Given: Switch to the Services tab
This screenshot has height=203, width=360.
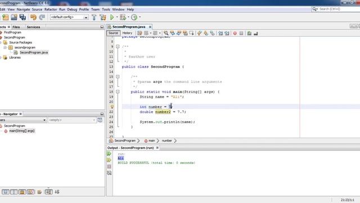Looking at the screenshot, I should 33,27.
